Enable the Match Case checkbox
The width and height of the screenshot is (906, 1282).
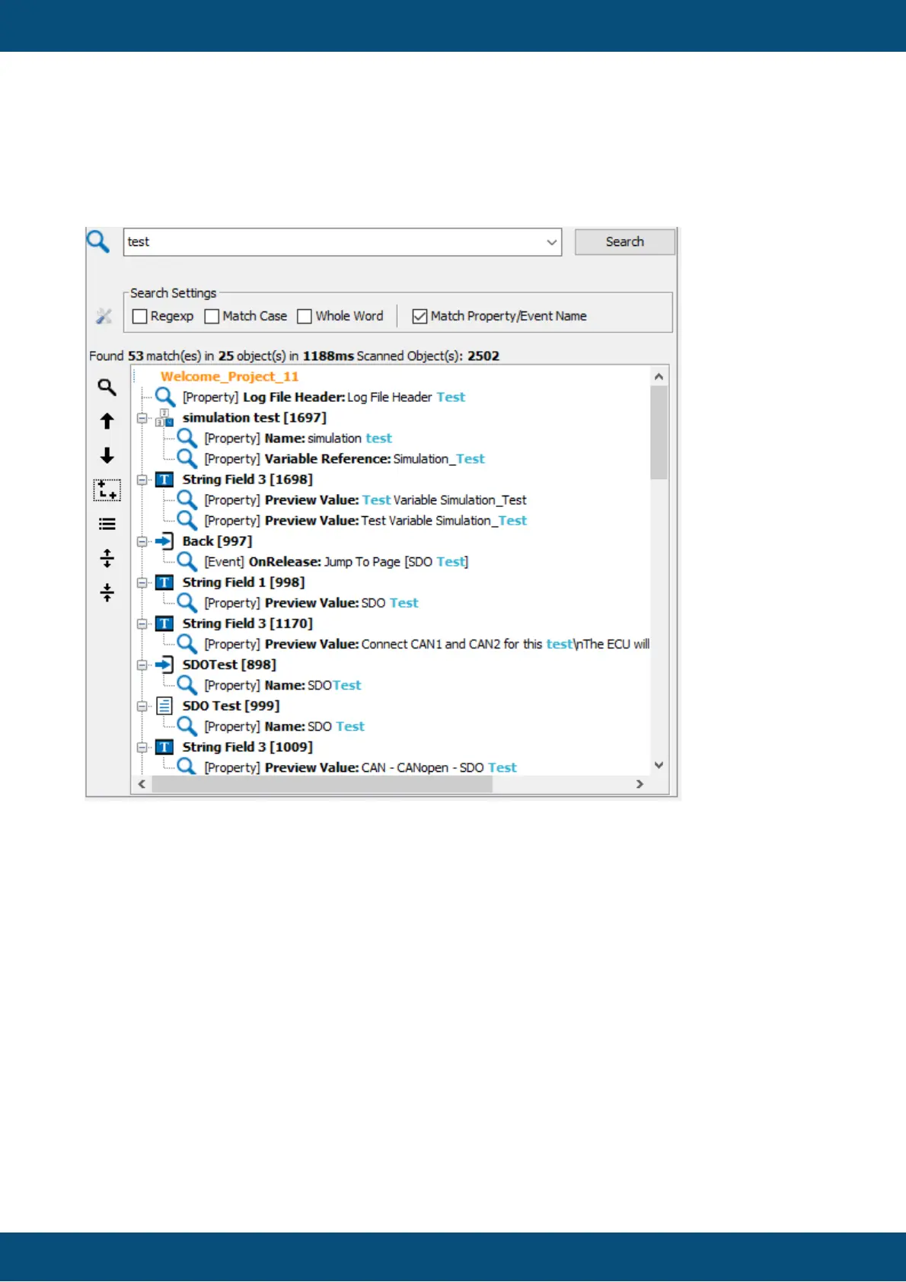pos(212,316)
